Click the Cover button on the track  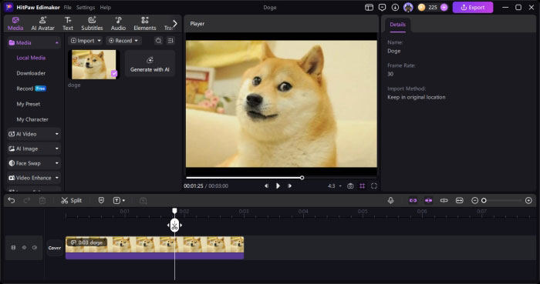(x=55, y=248)
